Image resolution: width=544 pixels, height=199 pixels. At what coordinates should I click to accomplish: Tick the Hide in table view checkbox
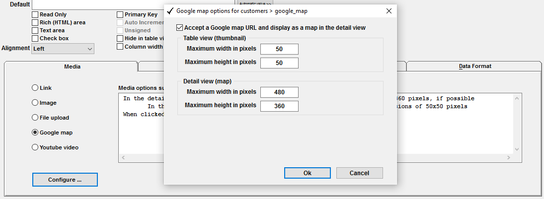click(120, 39)
